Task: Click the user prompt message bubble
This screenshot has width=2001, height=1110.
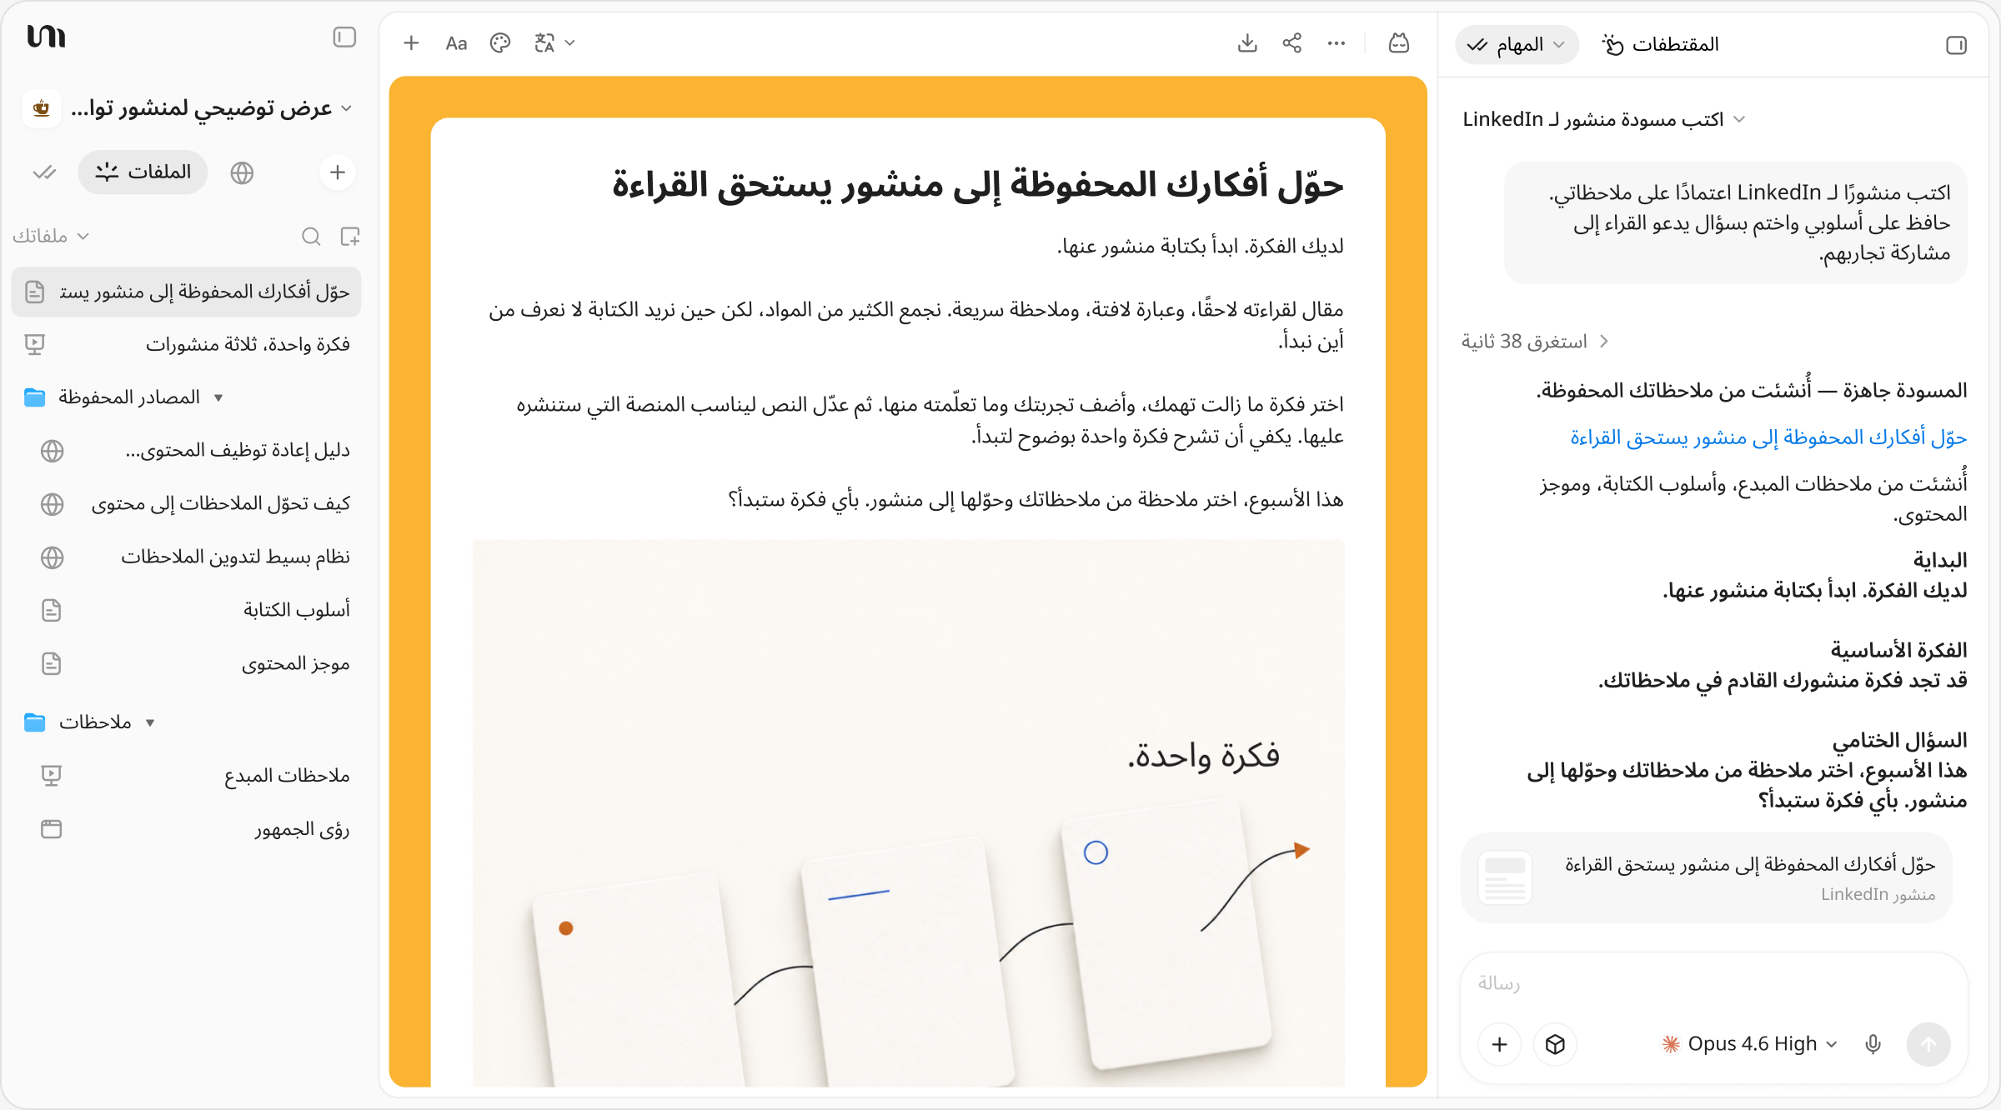Action: click(1736, 223)
